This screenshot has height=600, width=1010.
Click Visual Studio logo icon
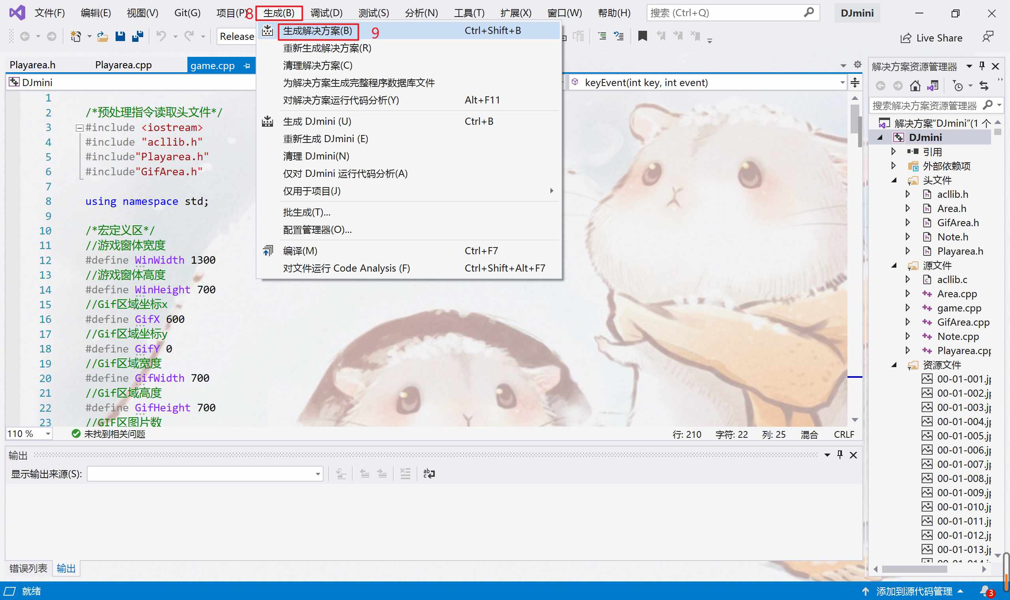(17, 13)
